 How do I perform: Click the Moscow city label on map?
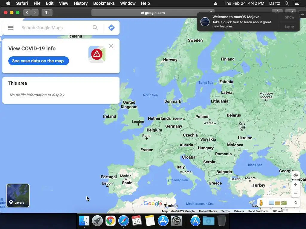[x=266, y=95]
